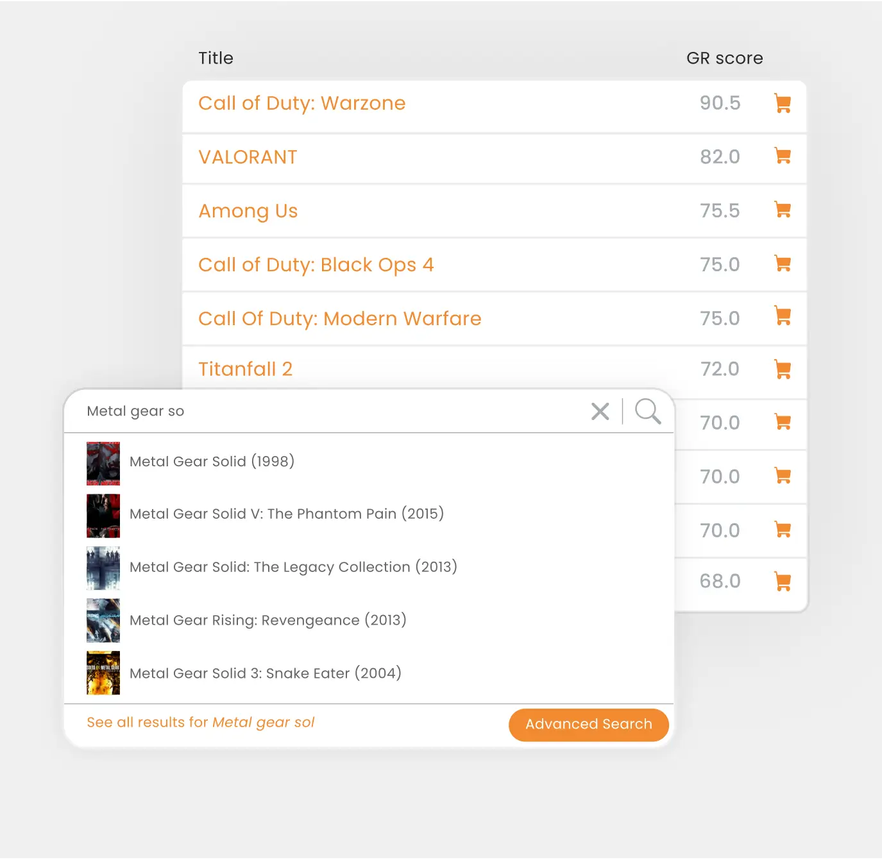The image size is (882, 860).
Task: Click Legacy Collection cover thumbnail
Action: coord(103,568)
